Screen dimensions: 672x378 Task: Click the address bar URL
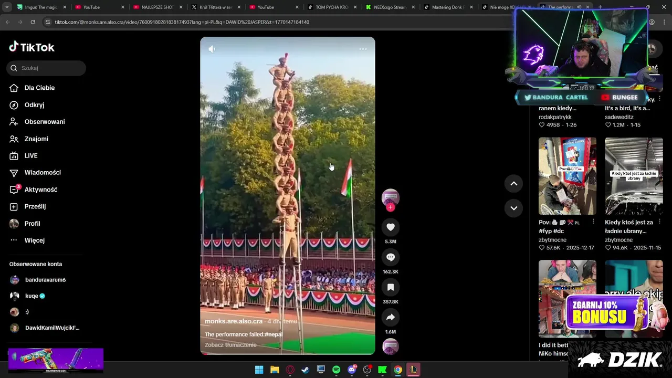click(182, 22)
